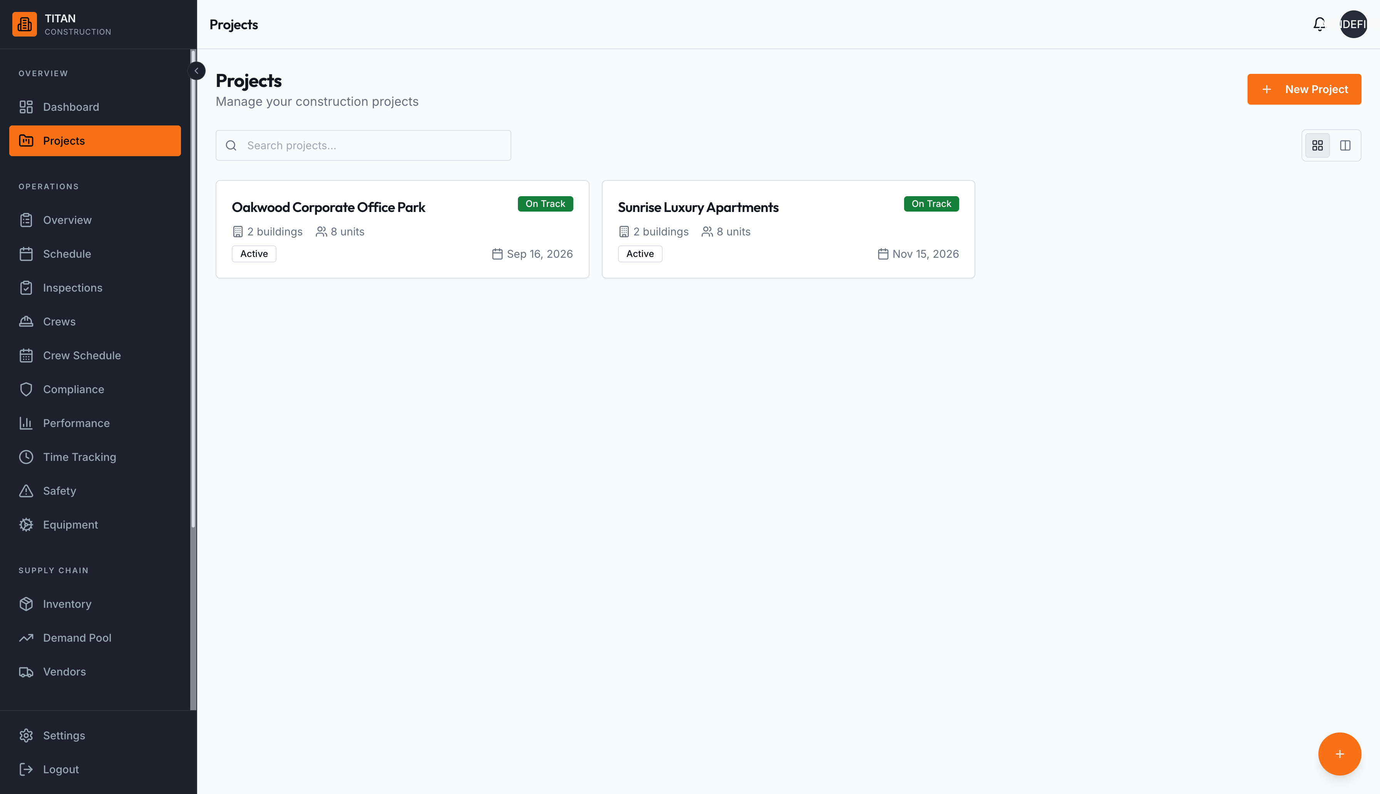Click the sidebar vertical scrollbar
The image size is (1380, 794).
(x=193, y=289)
